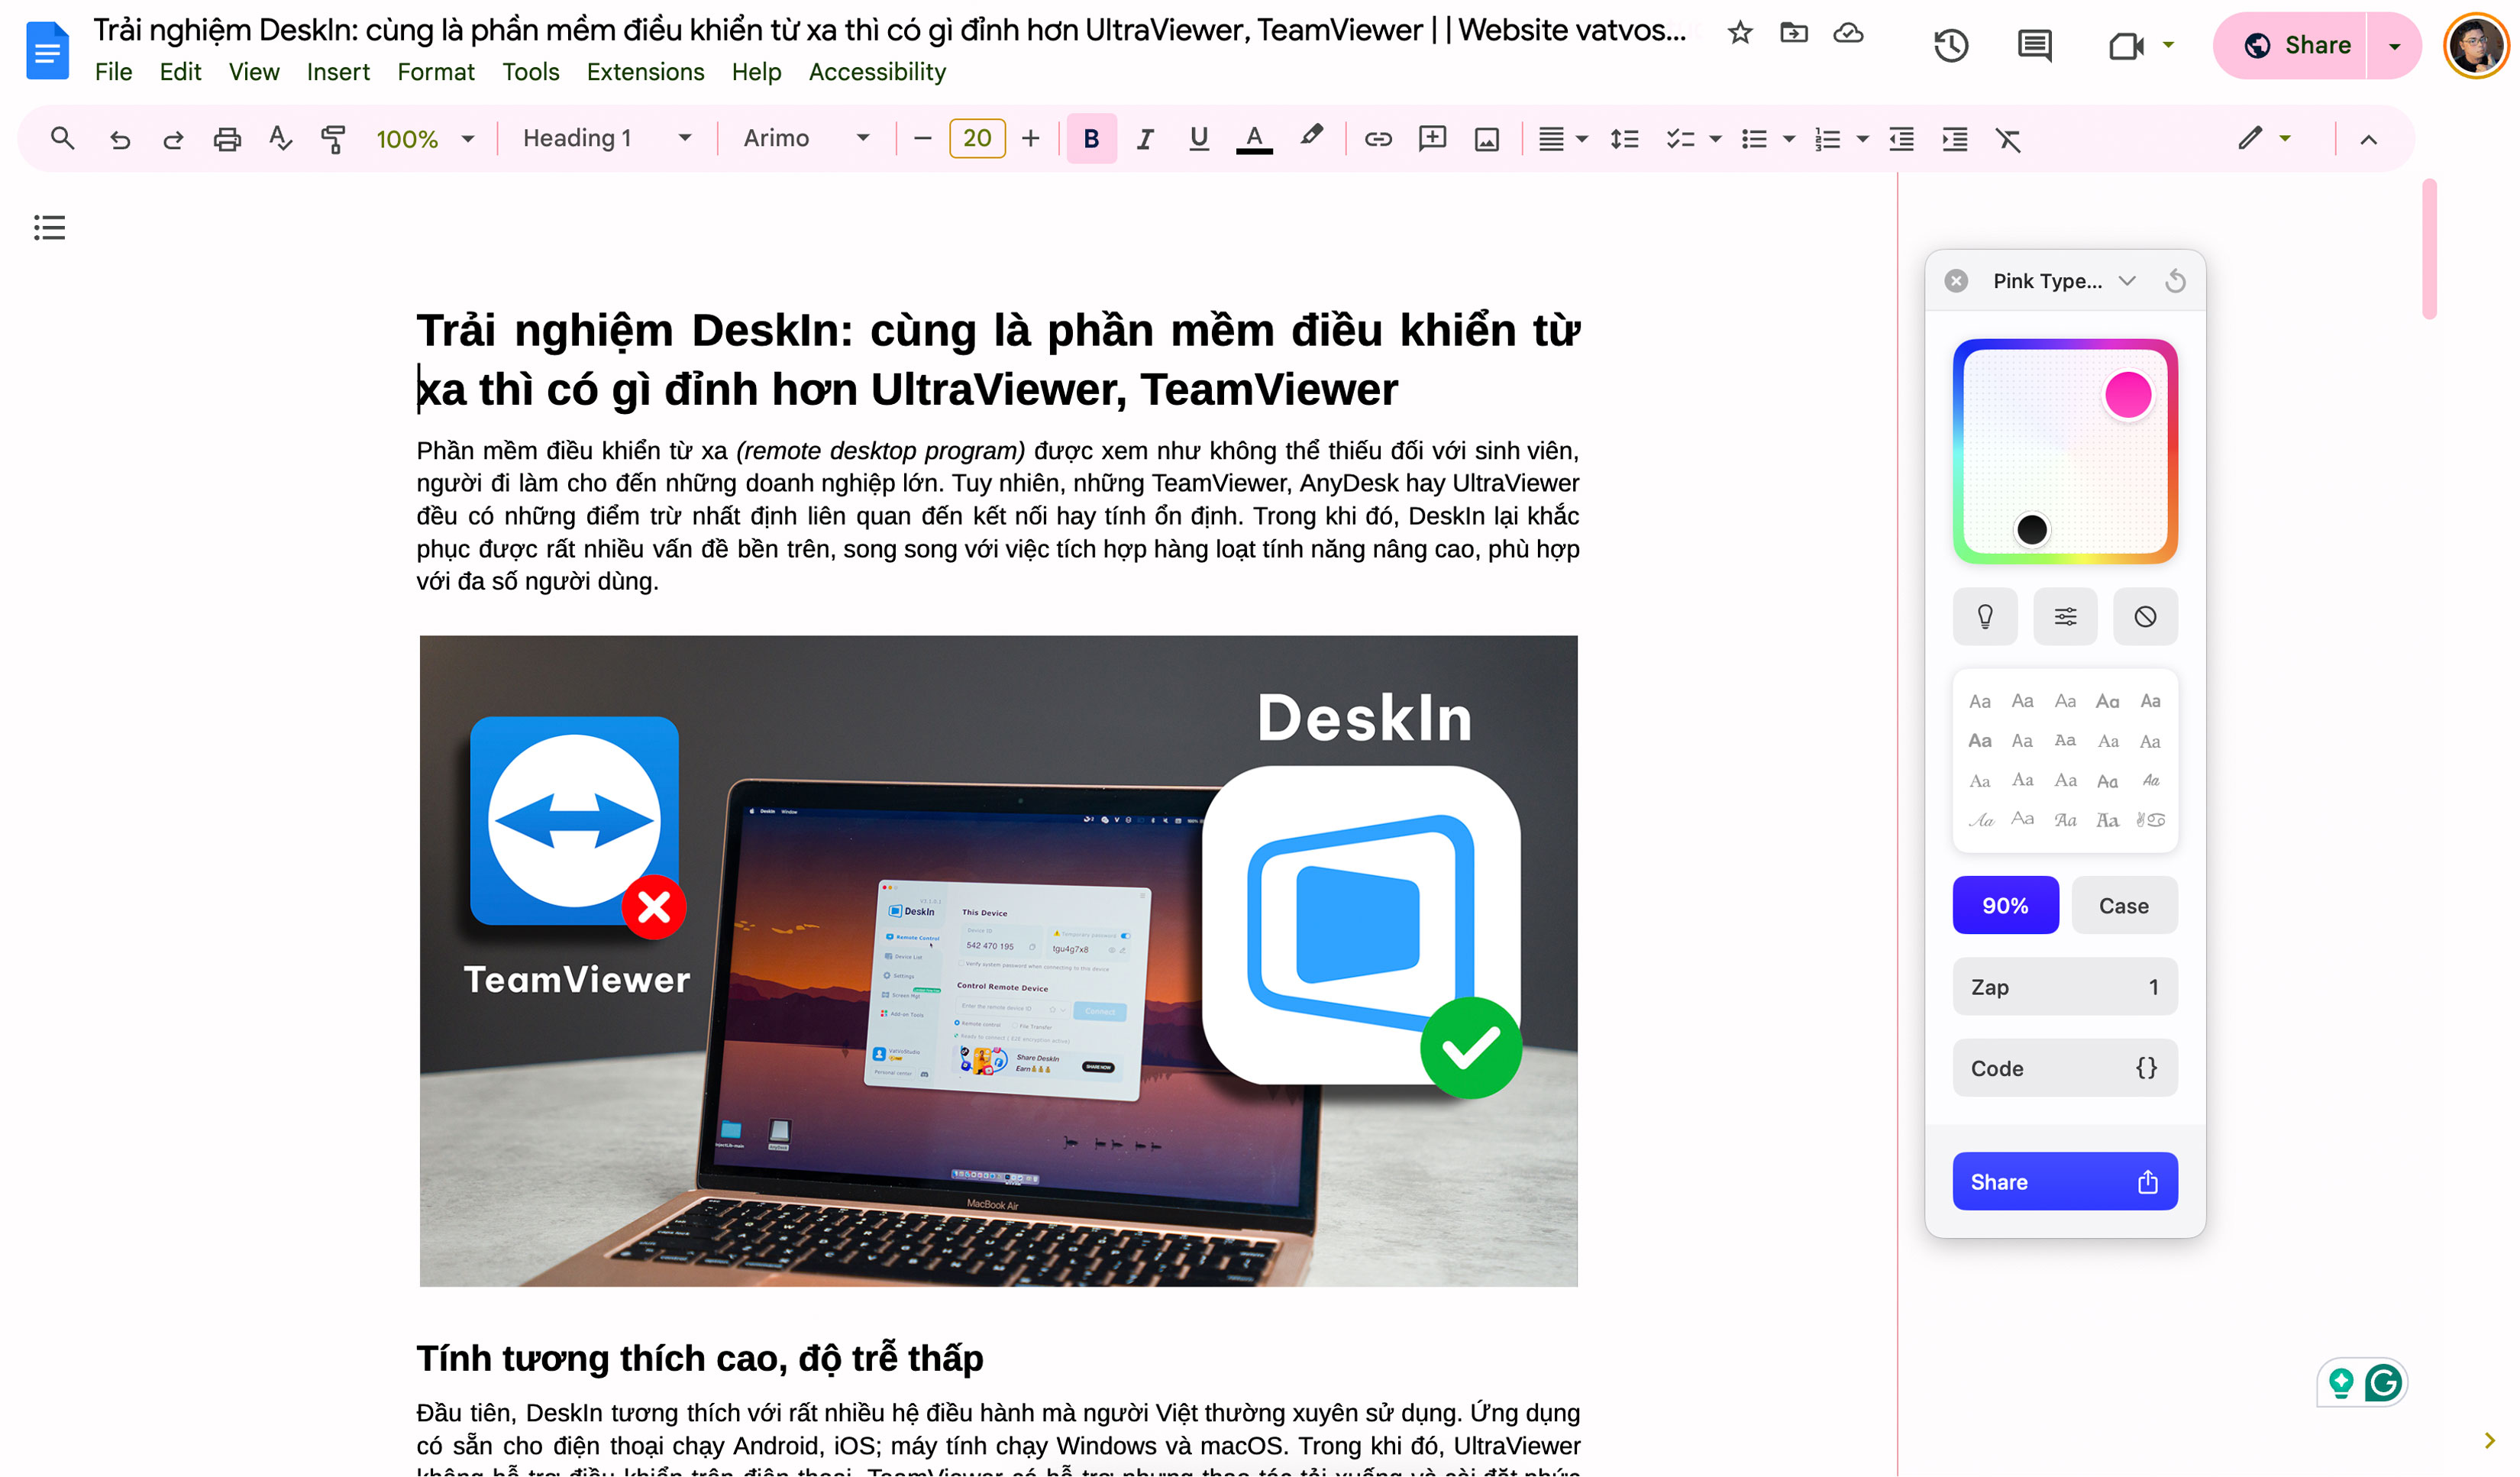Image resolution: width=2520 pixels, height=1477 pixels.
Task: Click the no-style circle-slash button
Action: [x=2145, y=616]
